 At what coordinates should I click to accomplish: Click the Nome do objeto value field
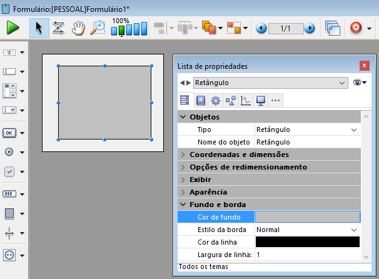pyautogui.click(x=307, y=142)
